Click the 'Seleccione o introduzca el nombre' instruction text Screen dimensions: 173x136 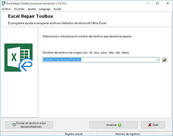[x=87, y=36]
